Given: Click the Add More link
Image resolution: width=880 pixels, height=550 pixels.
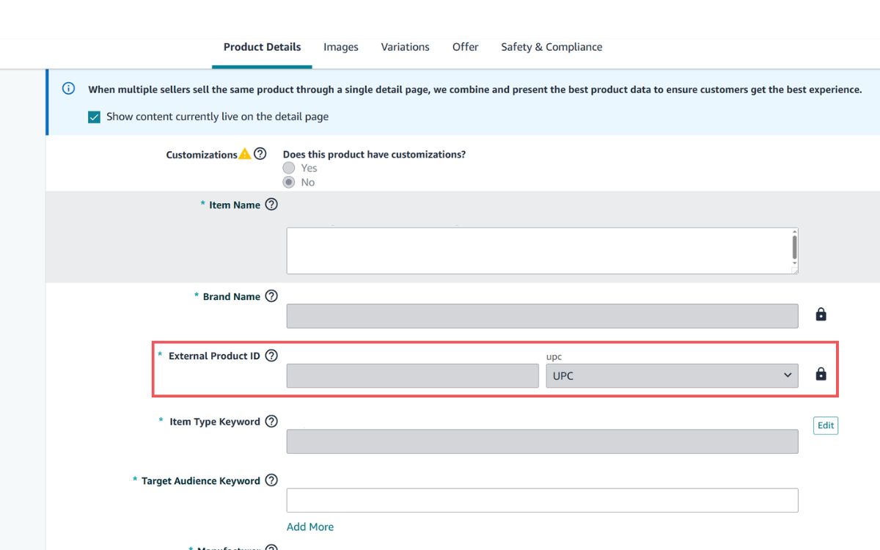Looking at the screenshot, I should tap(310, 527).
